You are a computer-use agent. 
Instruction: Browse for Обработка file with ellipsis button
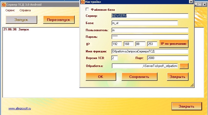tap(184, 66)
